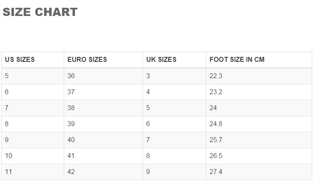Select Euro size 42 cell
315x183 pixels.
103,172
